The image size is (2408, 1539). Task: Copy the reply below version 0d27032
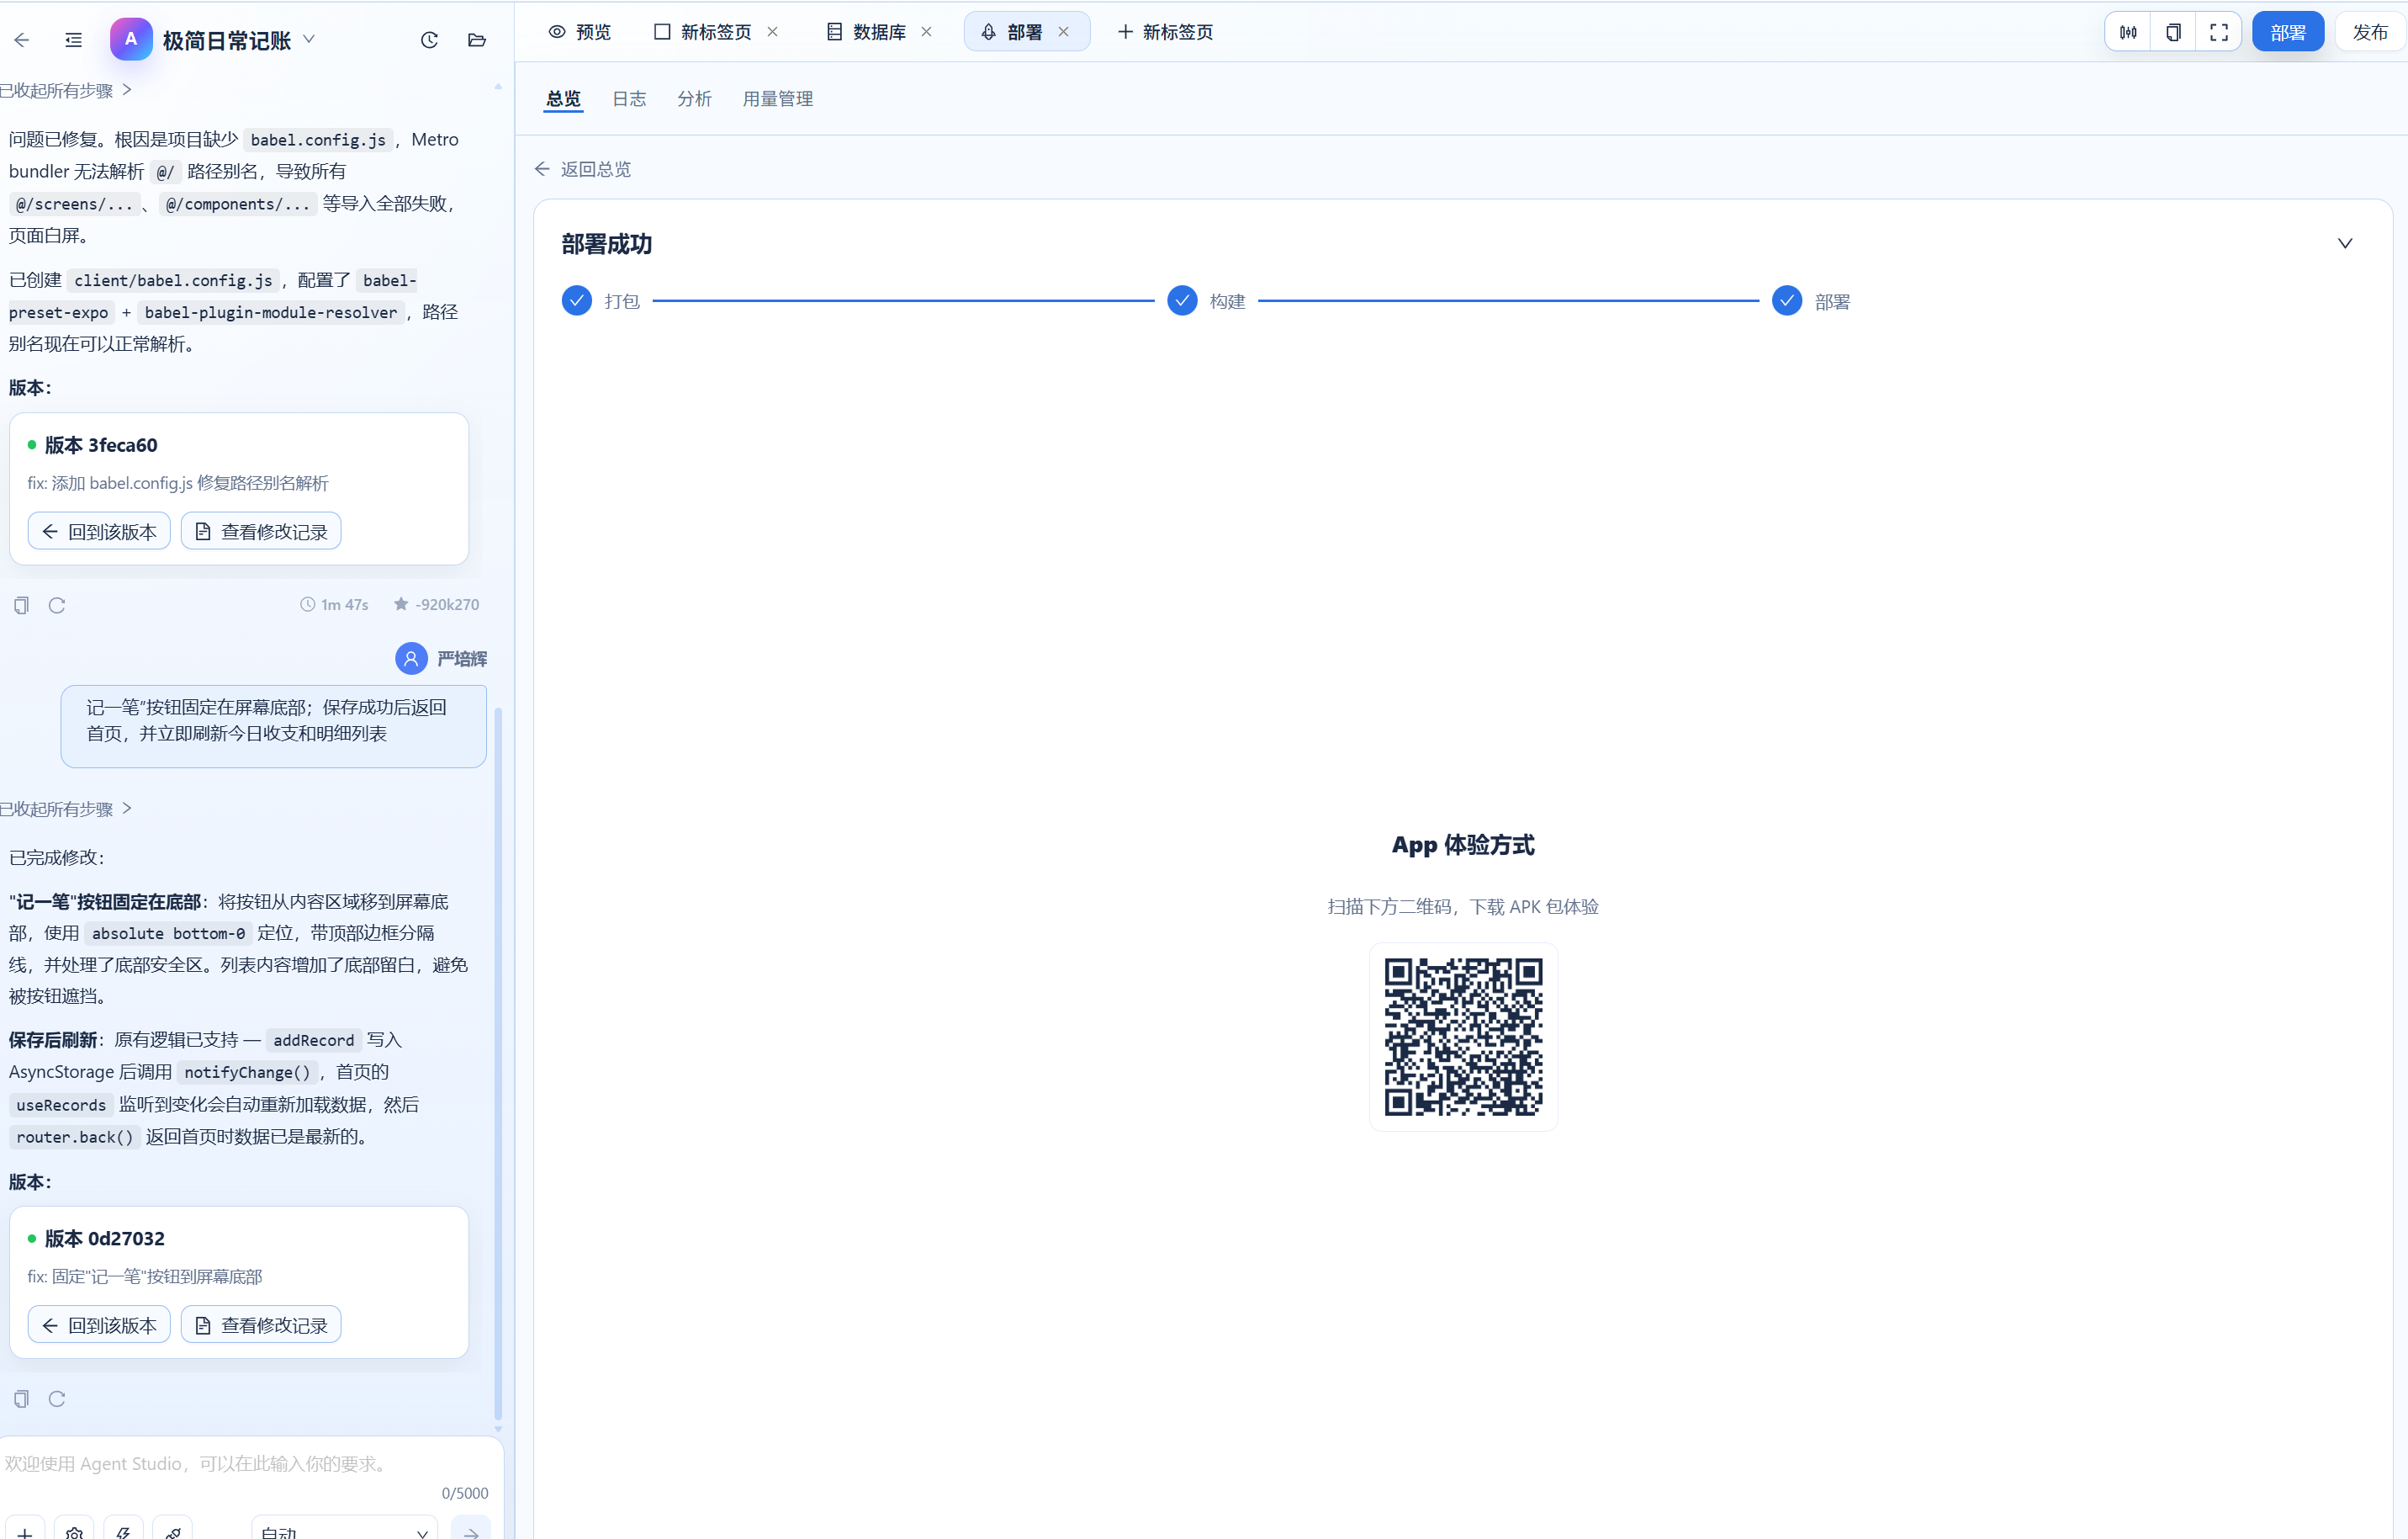tap(21, 1399)
